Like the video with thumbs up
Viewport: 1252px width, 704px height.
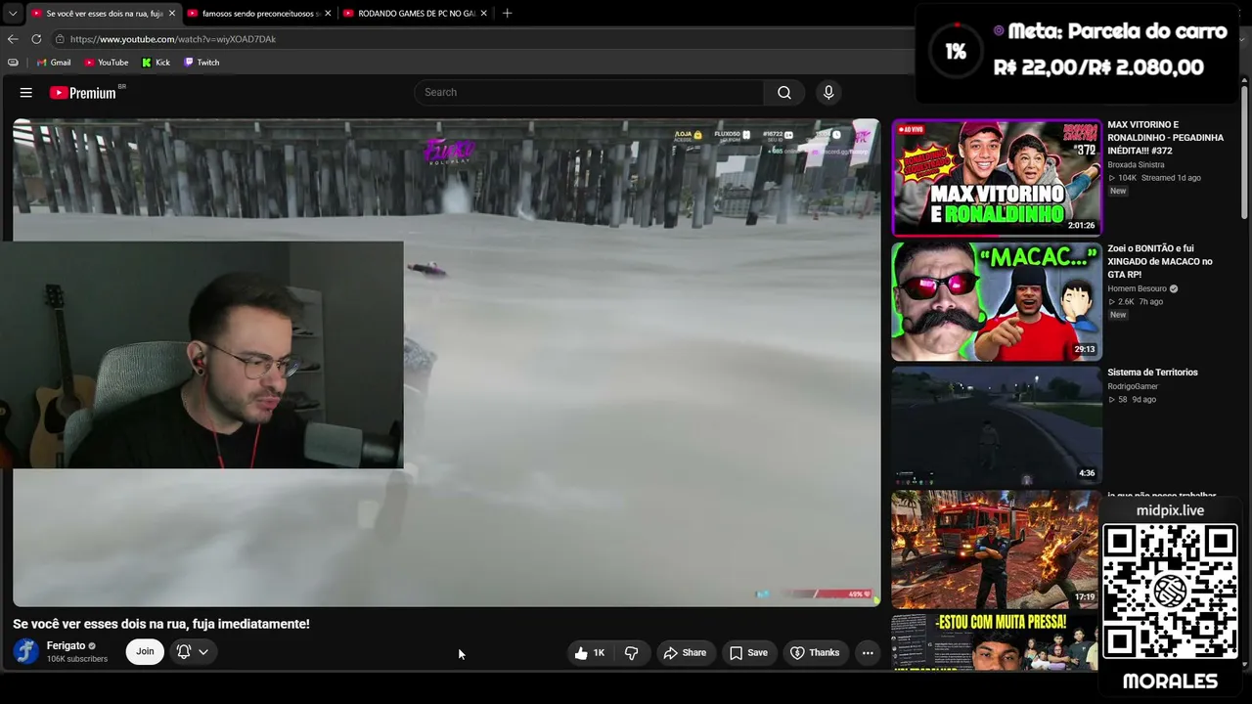(x=589, y=653)
